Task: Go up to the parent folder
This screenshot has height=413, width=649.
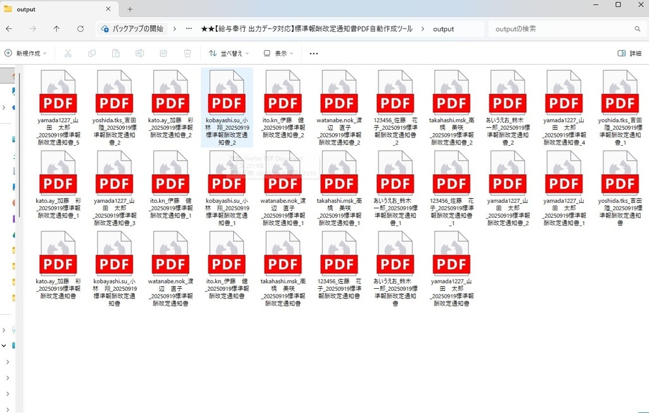Action: tap(56, 29)
